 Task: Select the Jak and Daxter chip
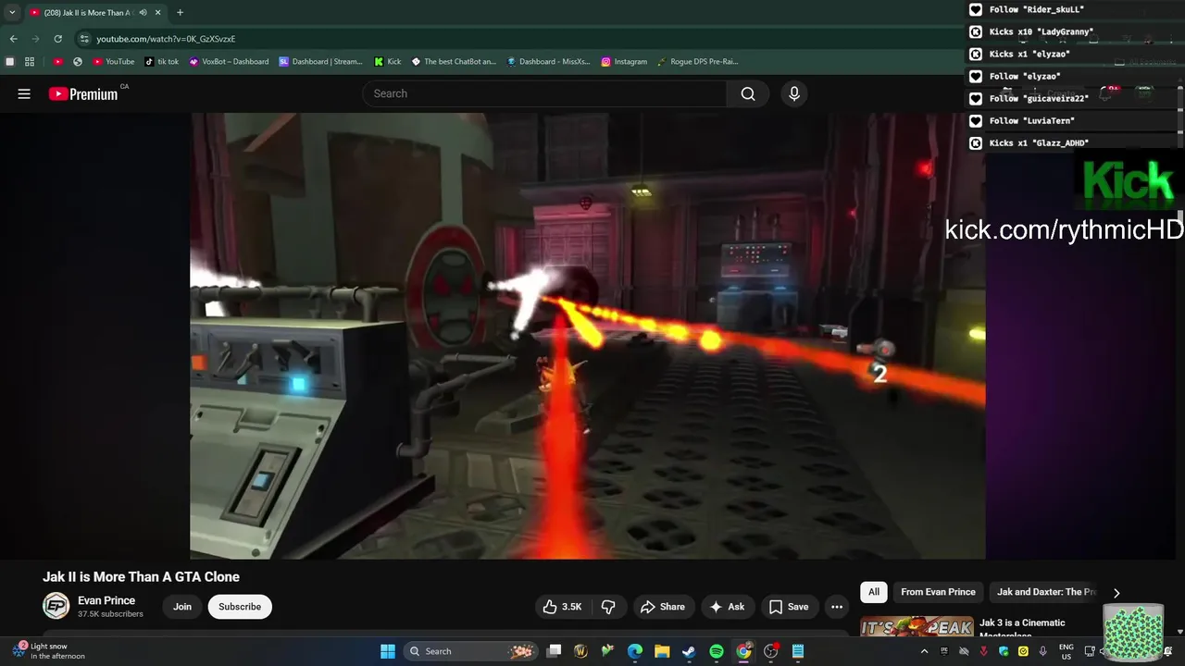1046,592
